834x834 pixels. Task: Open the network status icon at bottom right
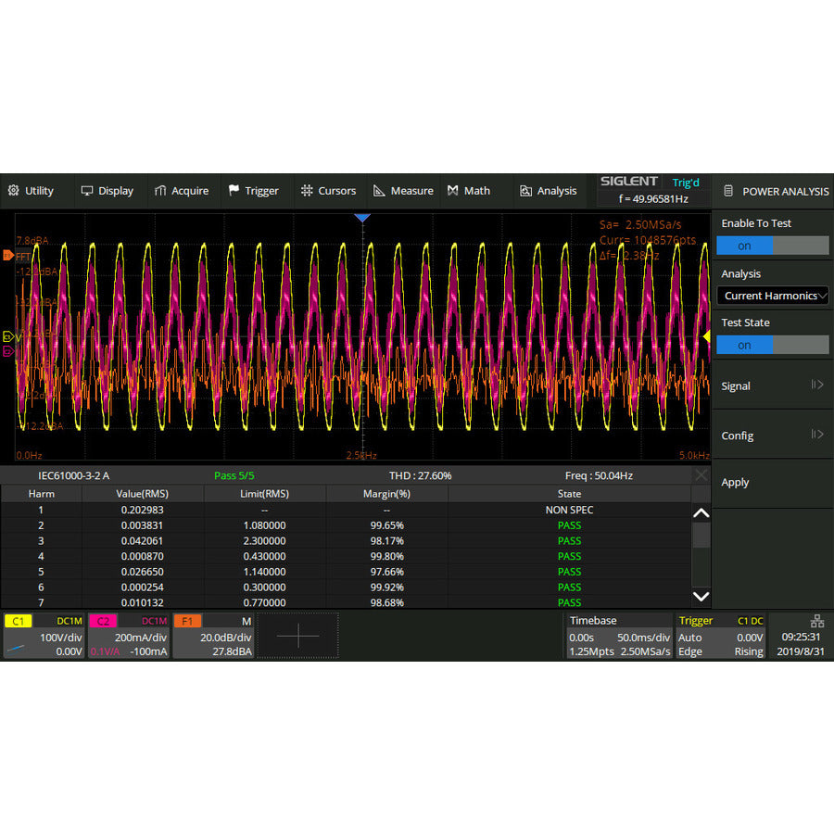point(817,621)
